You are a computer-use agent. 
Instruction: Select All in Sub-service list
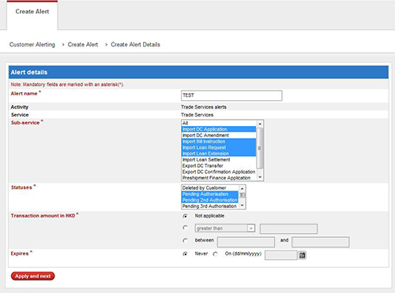tap(219, 123)
